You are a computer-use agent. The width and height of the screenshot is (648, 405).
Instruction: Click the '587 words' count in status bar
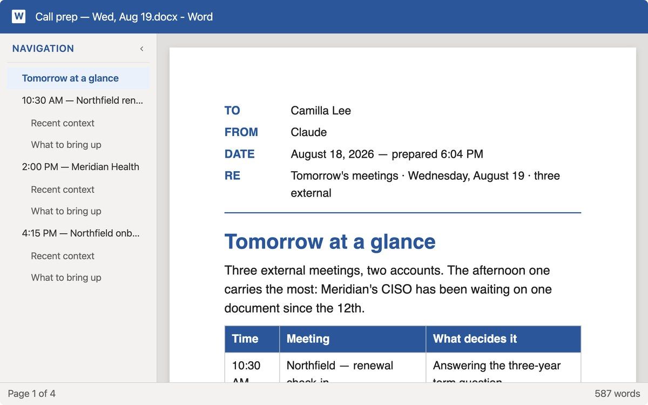(x=617, y=394)
